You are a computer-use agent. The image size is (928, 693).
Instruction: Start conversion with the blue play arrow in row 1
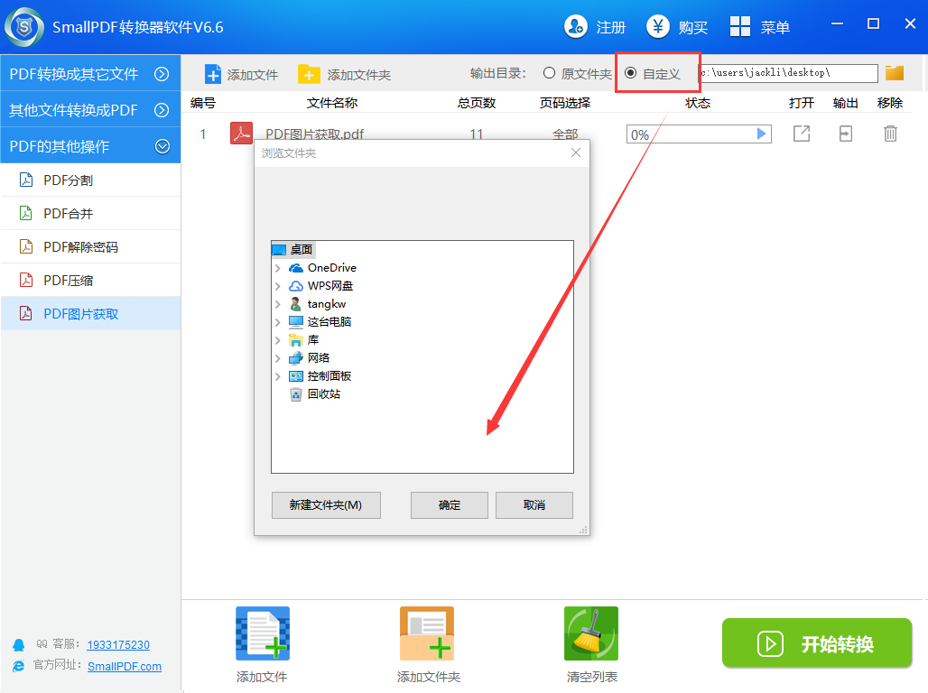[x=762, y=134]
